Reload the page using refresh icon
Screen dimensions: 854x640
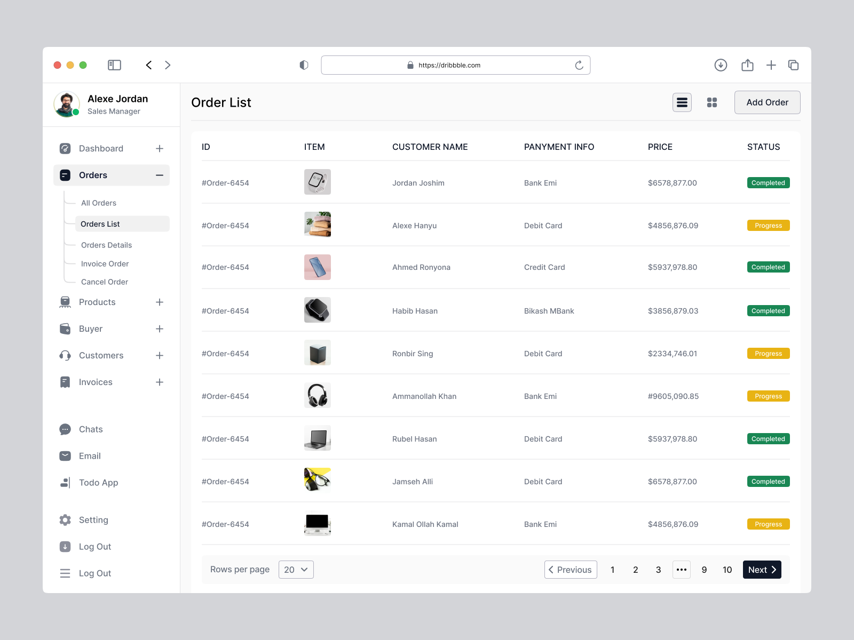pos(579,65)
